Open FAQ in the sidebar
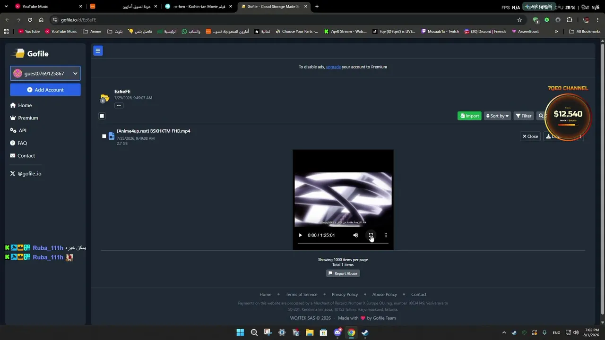This screenshot has height=340, width=605. tap(19, 143)
